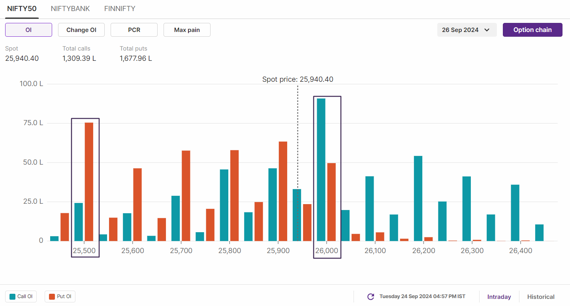
Task: Click the 26,000 x-axis strike label
Action: point(327,251)
